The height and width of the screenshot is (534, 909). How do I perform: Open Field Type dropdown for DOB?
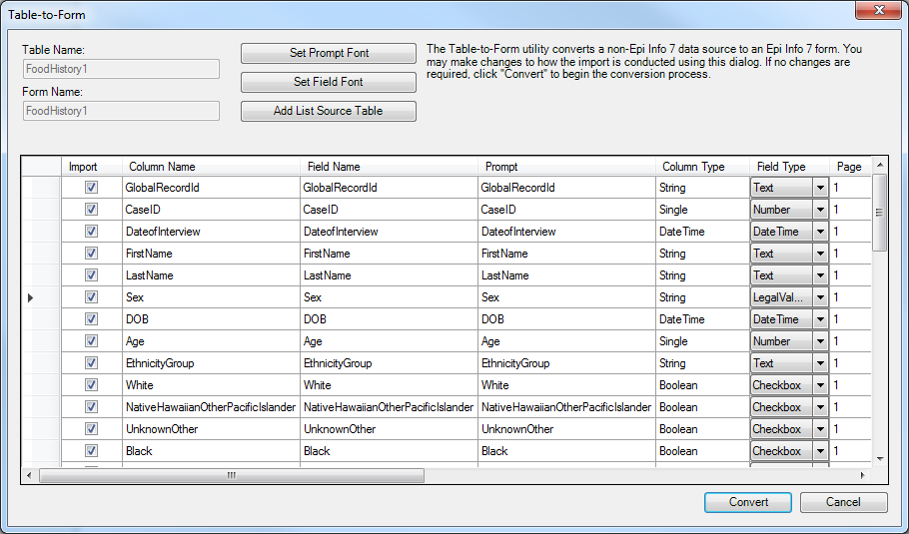coord(820,319)
